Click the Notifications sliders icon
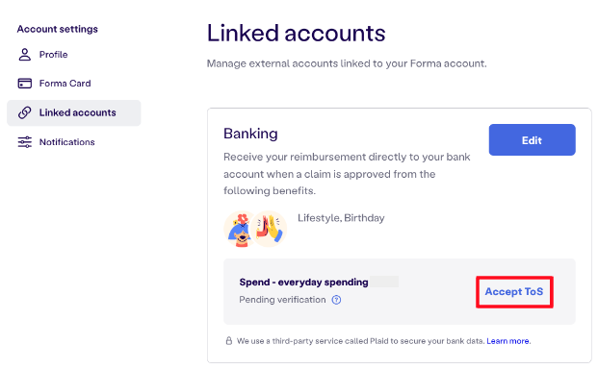 25,142
